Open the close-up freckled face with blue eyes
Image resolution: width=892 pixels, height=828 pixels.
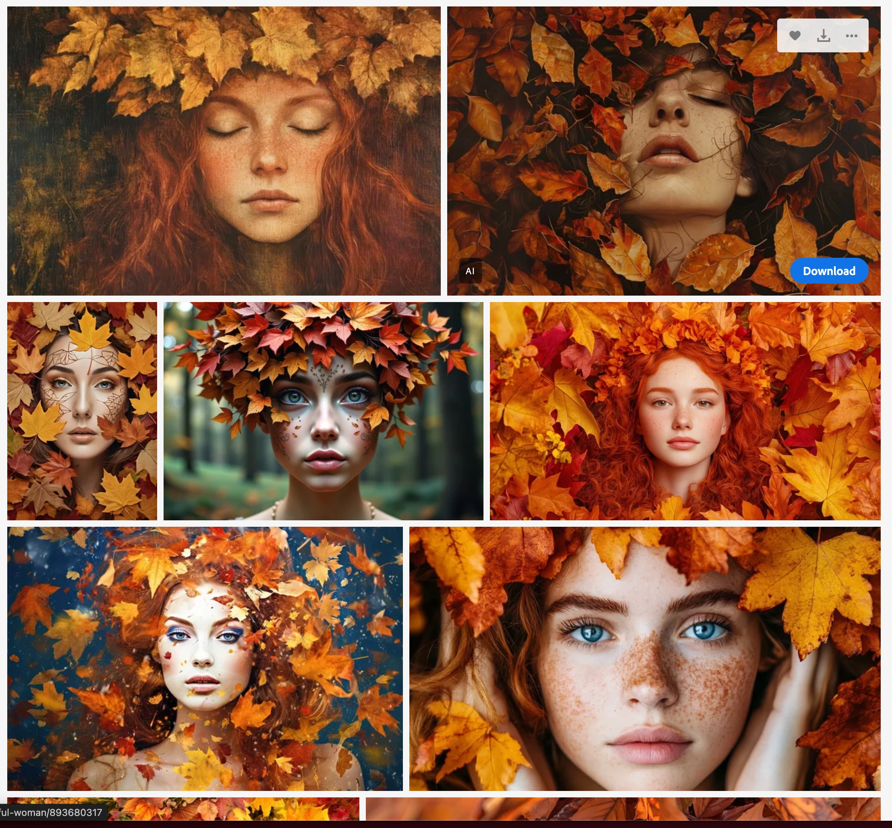click(645, 658)
